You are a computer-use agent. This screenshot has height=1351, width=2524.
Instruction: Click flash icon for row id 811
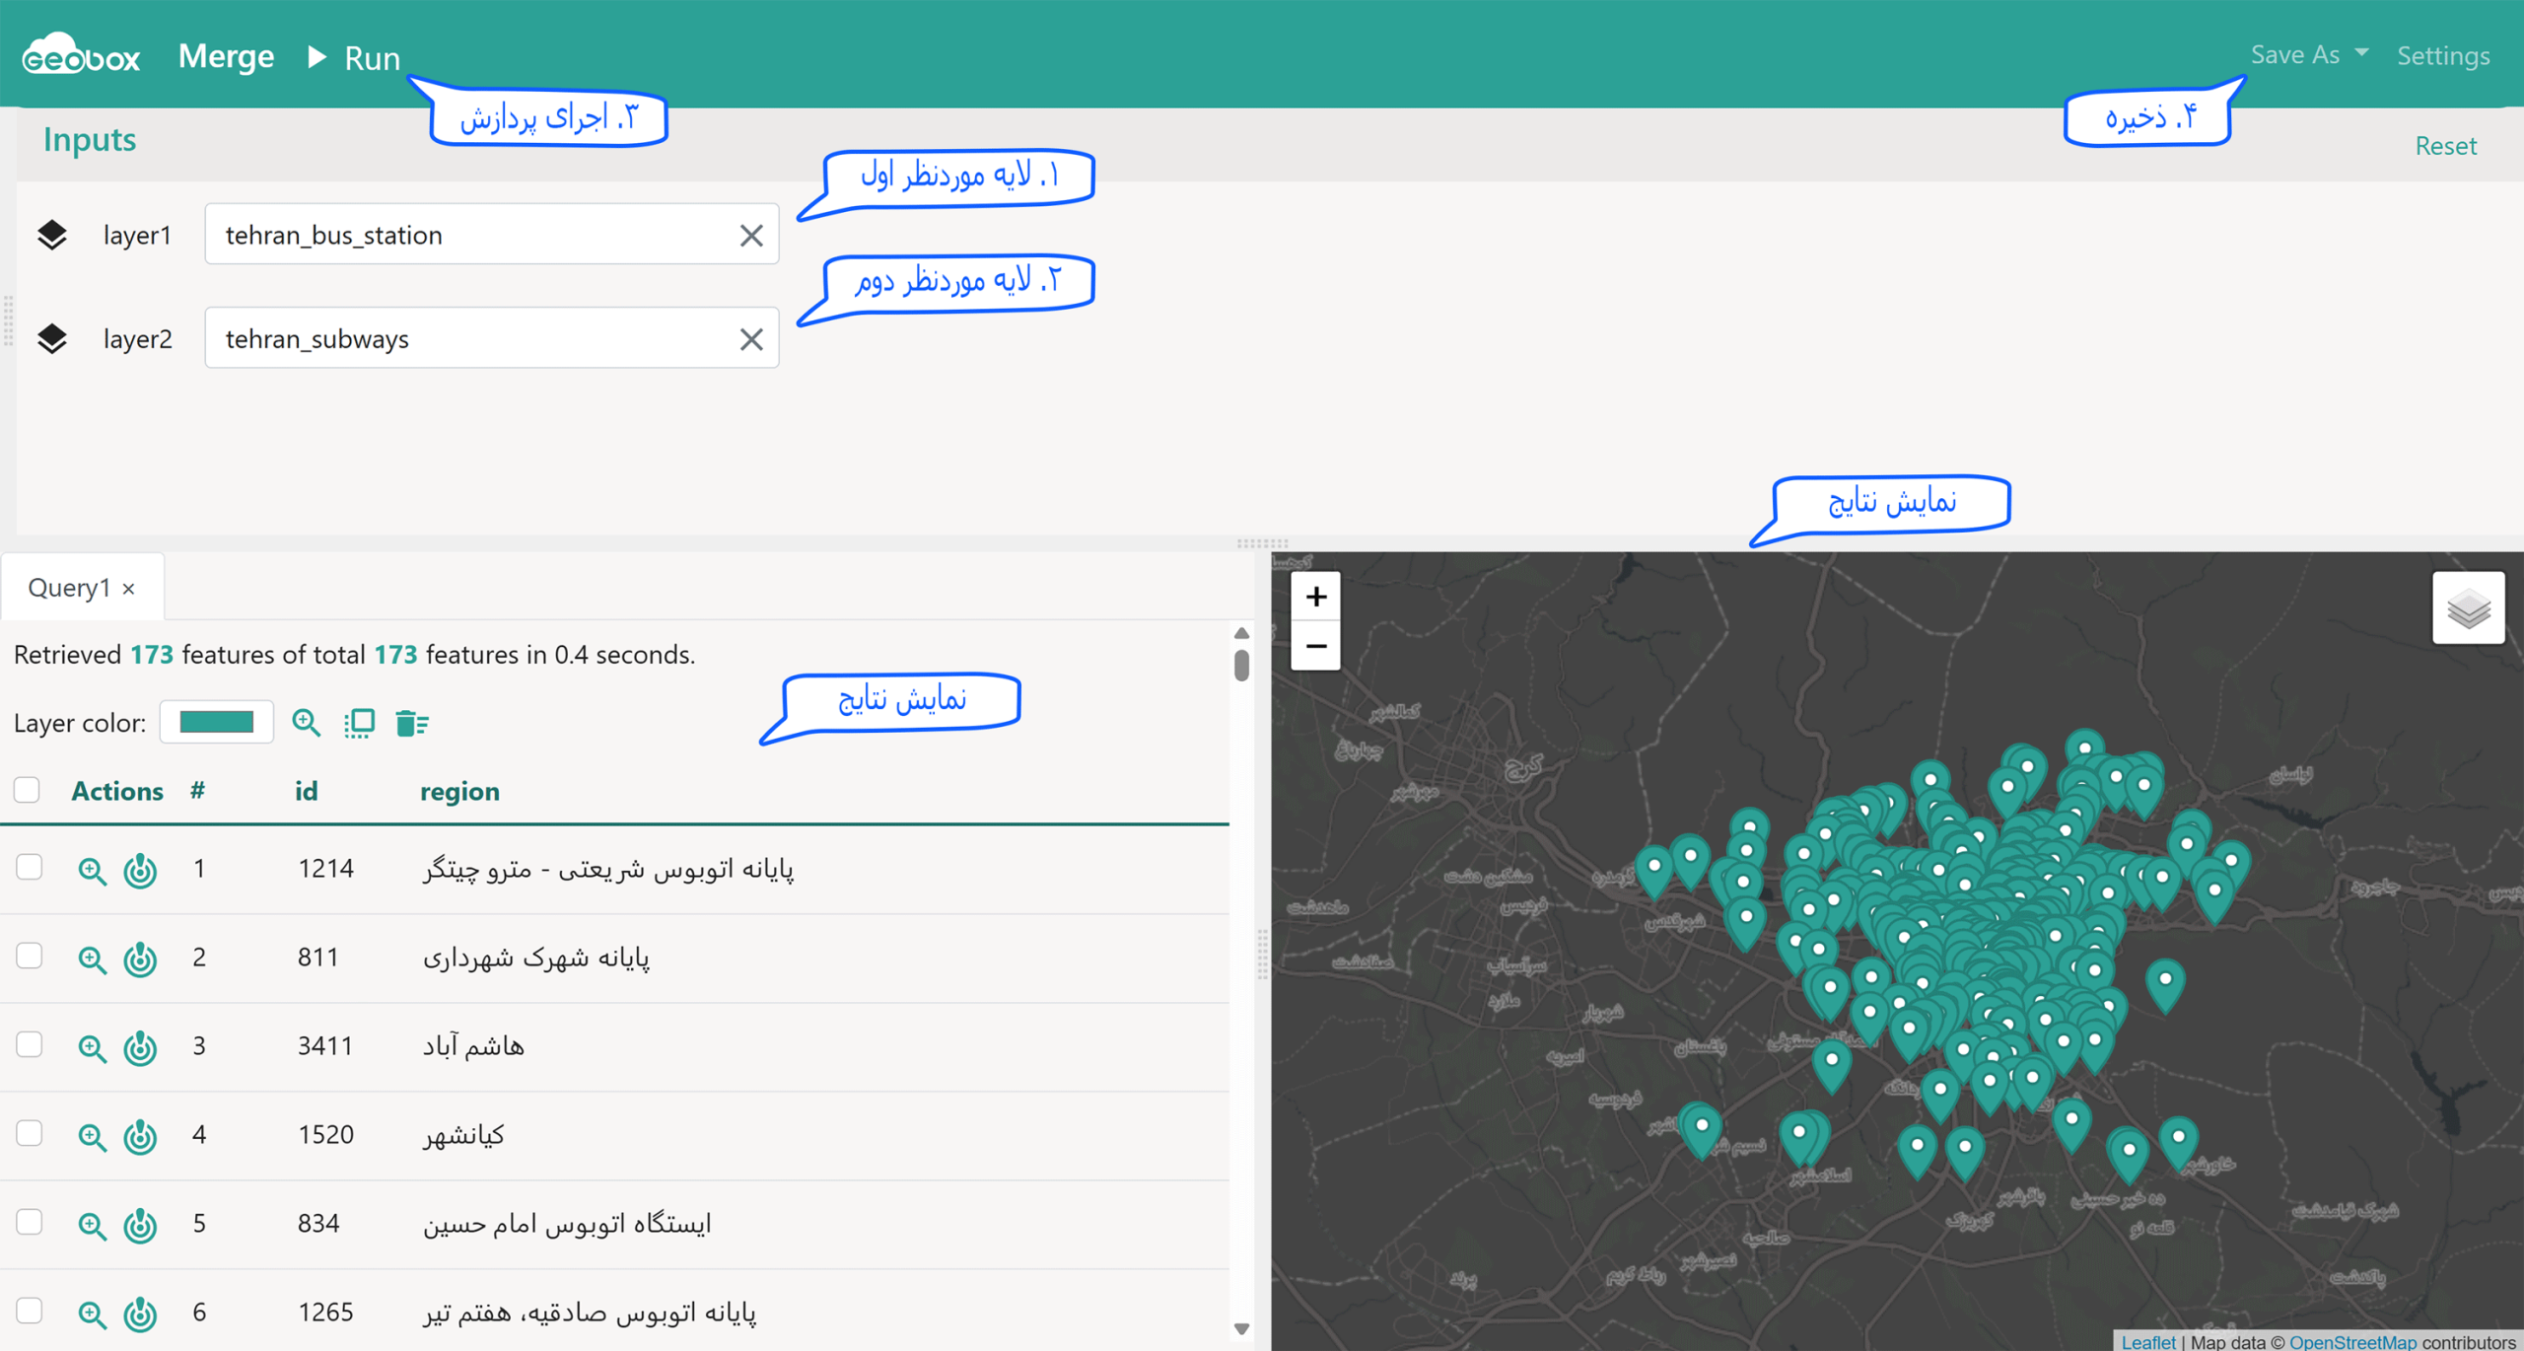(x=140, y=959)
